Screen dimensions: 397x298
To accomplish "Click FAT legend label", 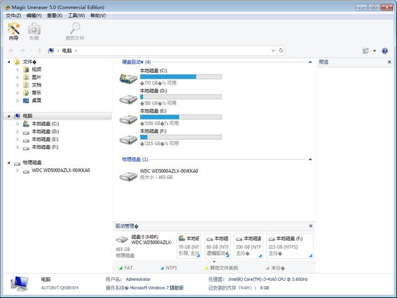I will tap(128, 268).
